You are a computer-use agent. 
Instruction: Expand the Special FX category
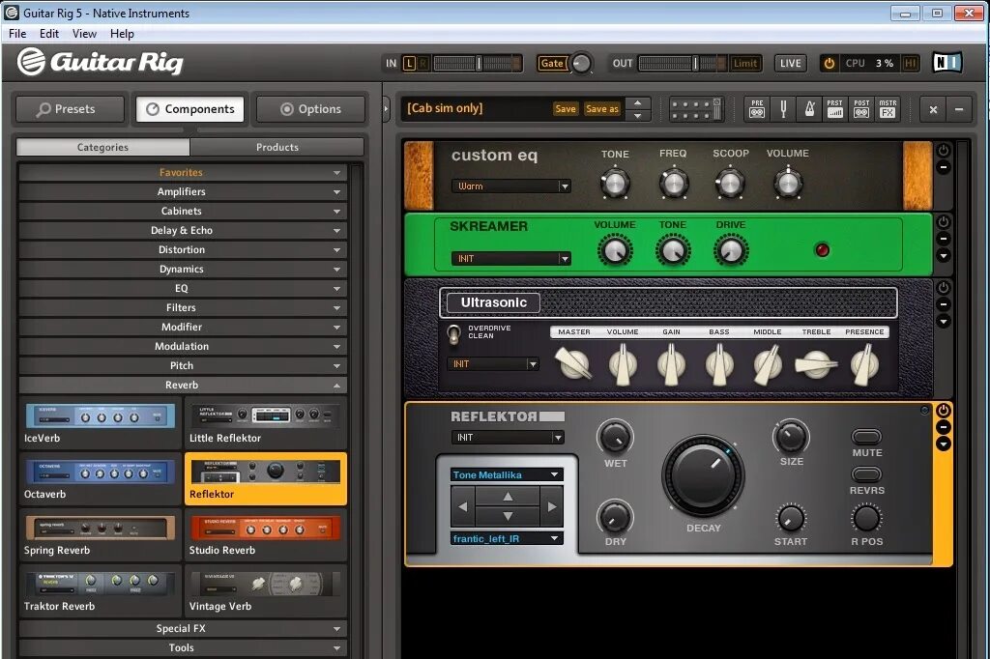point(183,628)
